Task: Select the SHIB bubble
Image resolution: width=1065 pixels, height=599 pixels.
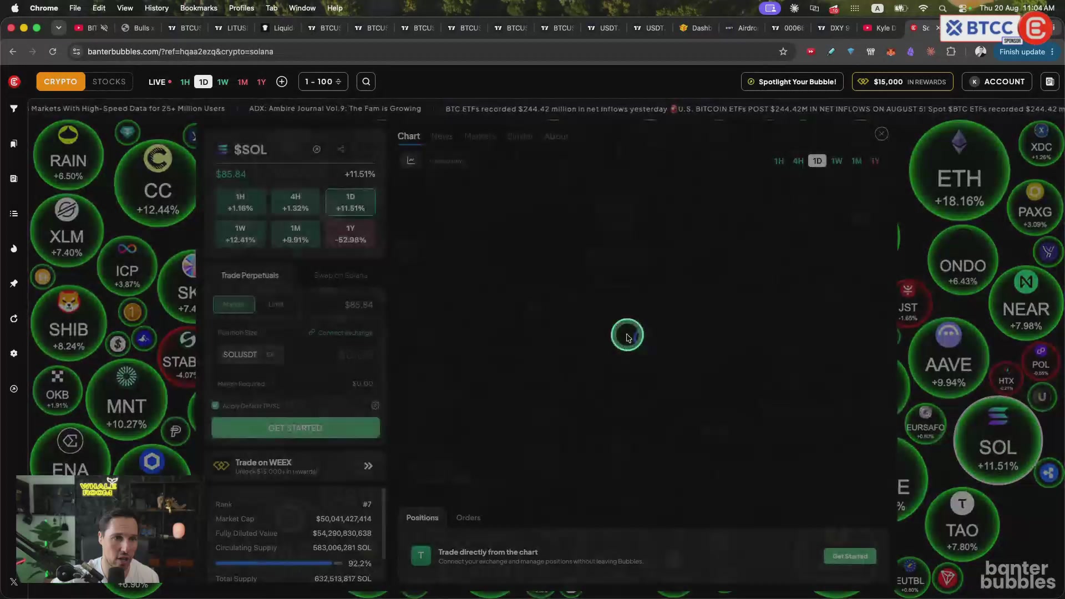Action: point(68,324)
